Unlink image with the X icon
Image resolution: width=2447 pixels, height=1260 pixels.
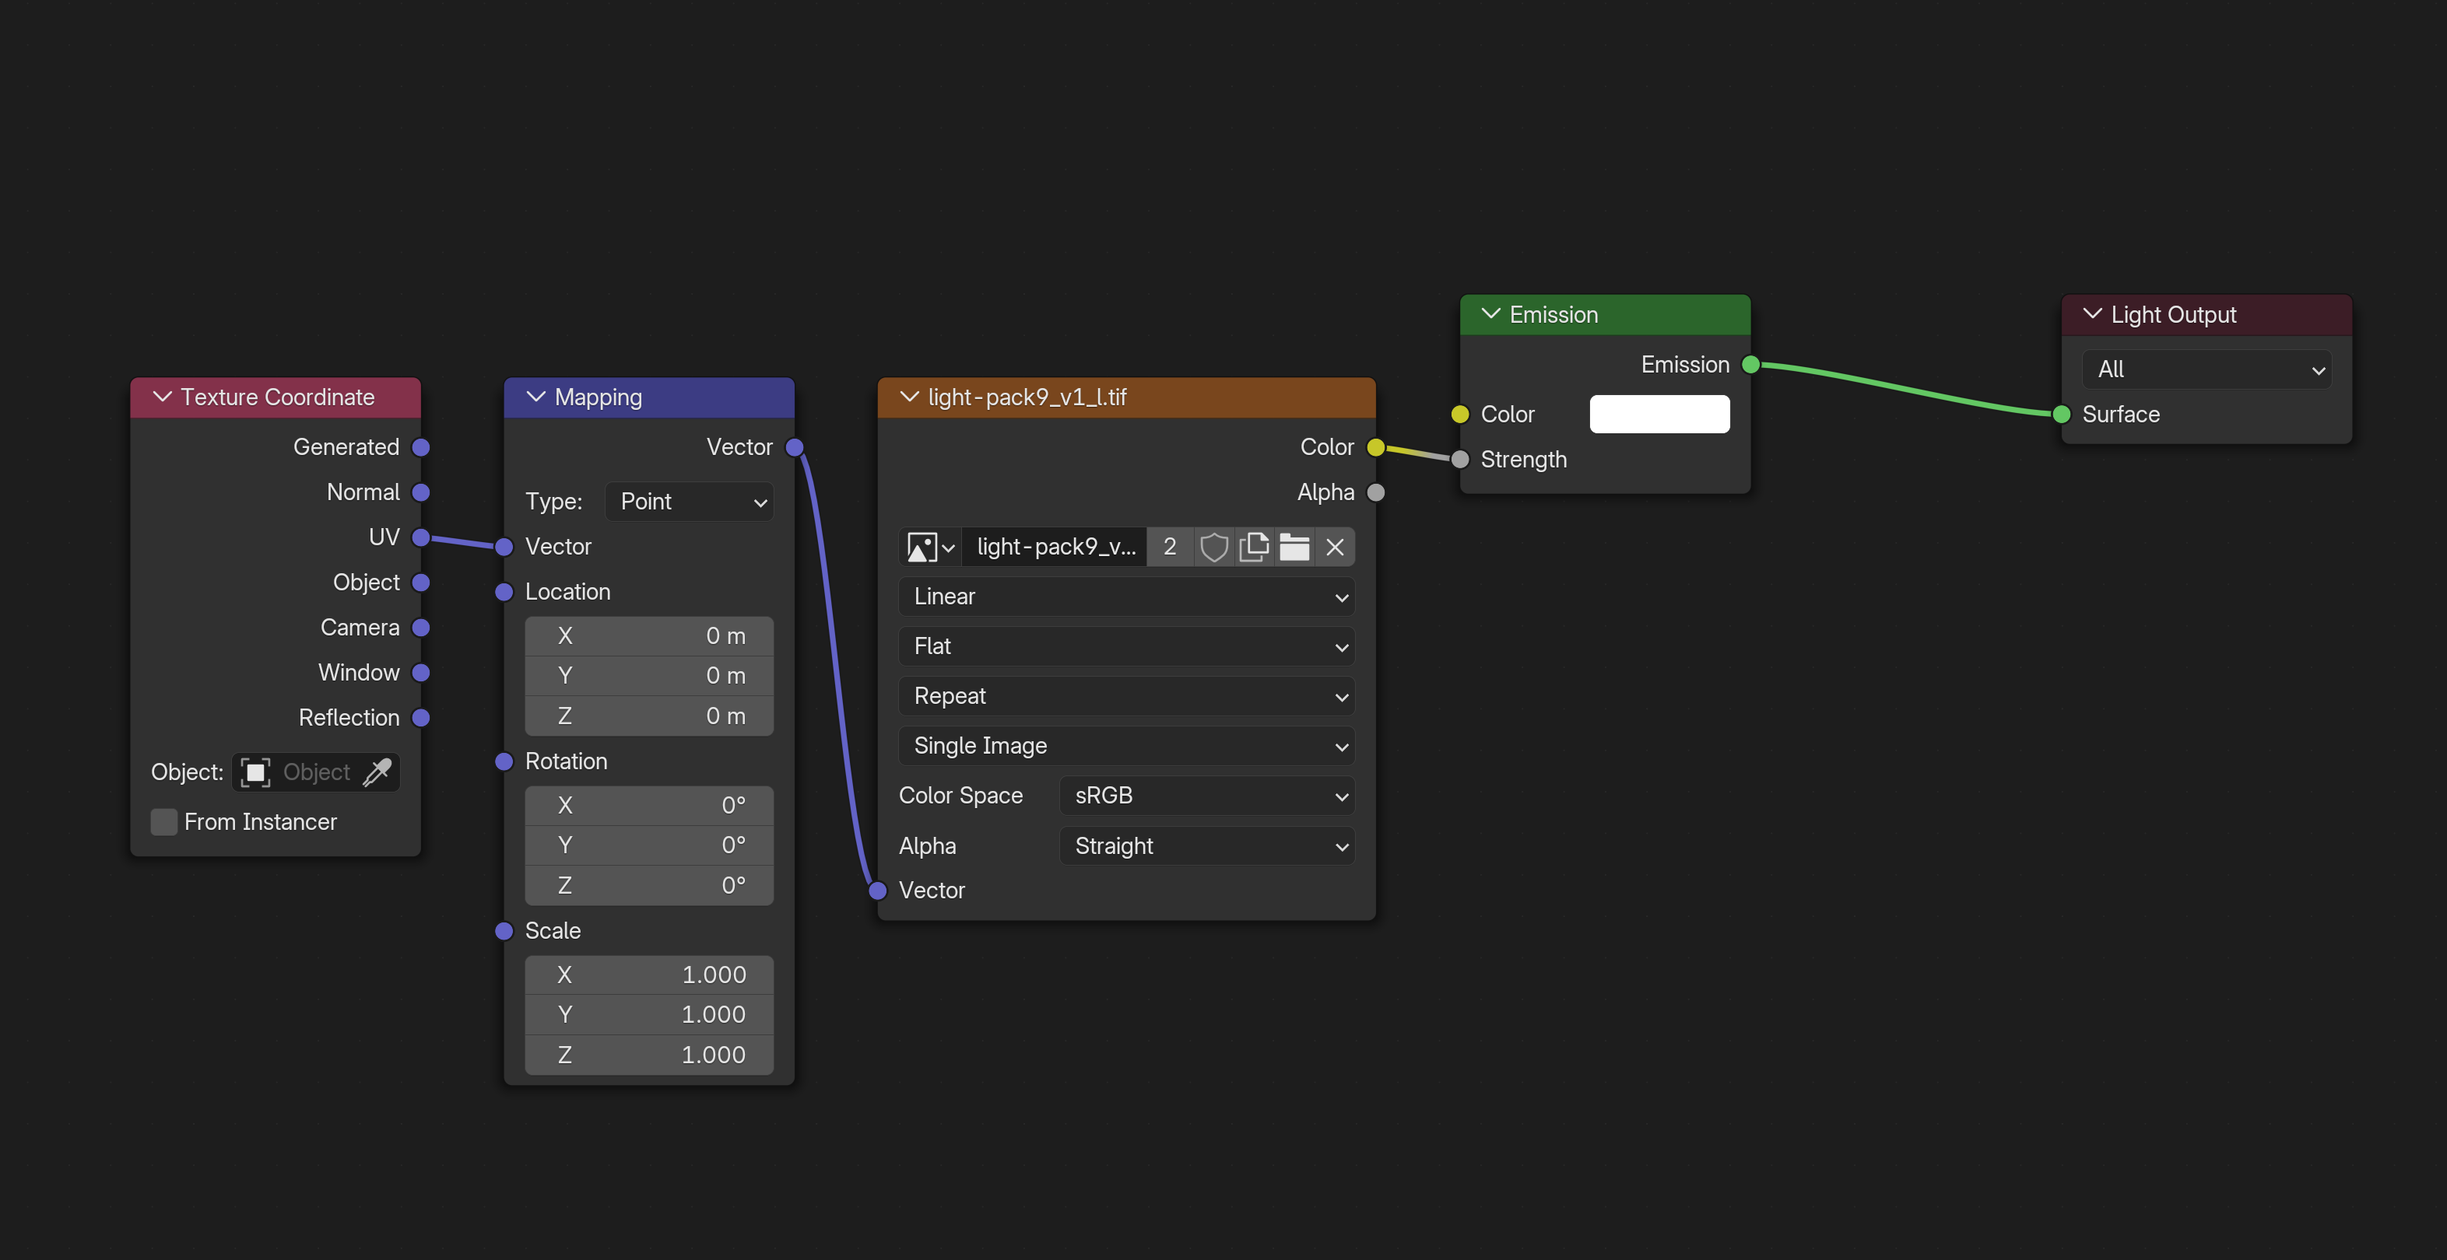pos(1335,547)
